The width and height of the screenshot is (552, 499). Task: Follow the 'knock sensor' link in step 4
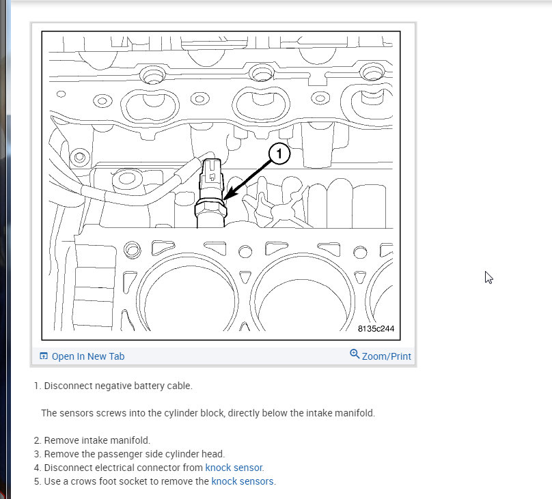click(234, 468)
